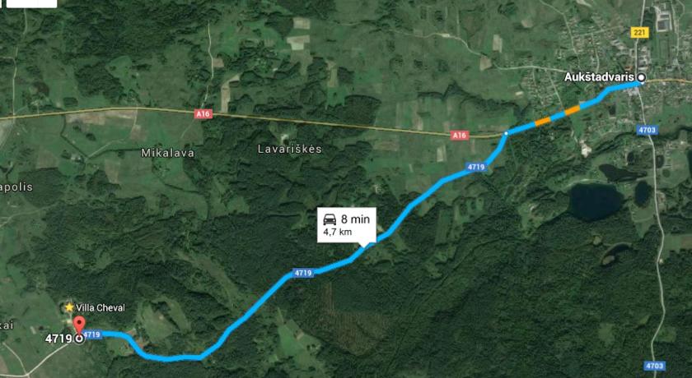
Task: Click the A16 shield near the route junction
Action: pos(460,136)
